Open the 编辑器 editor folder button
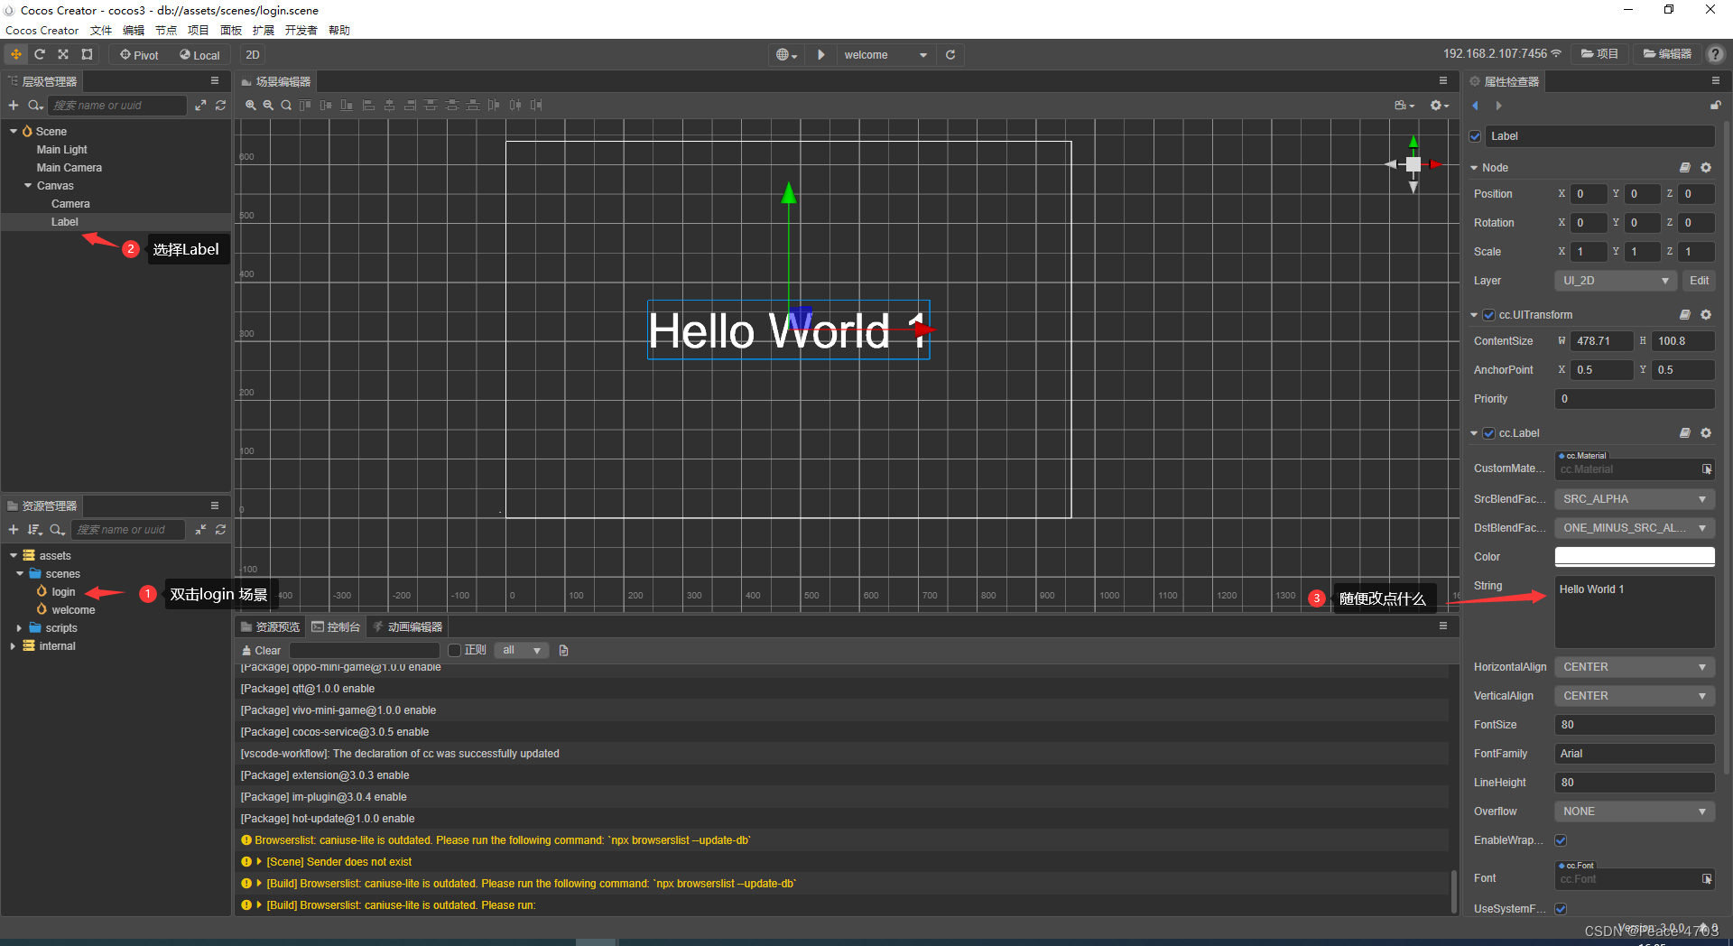Image resolution: width=1733 pixels, height=946 pixels. point(1667,54)
